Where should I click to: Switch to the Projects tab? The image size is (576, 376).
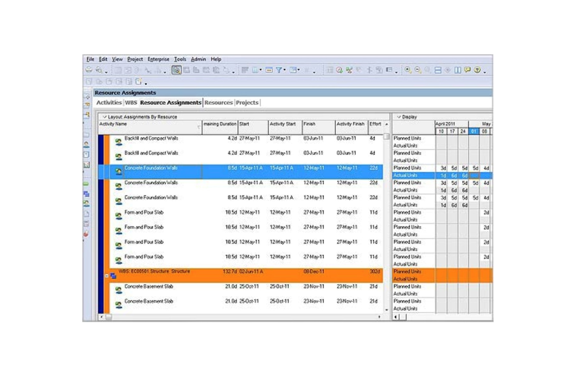click(247, 103)
